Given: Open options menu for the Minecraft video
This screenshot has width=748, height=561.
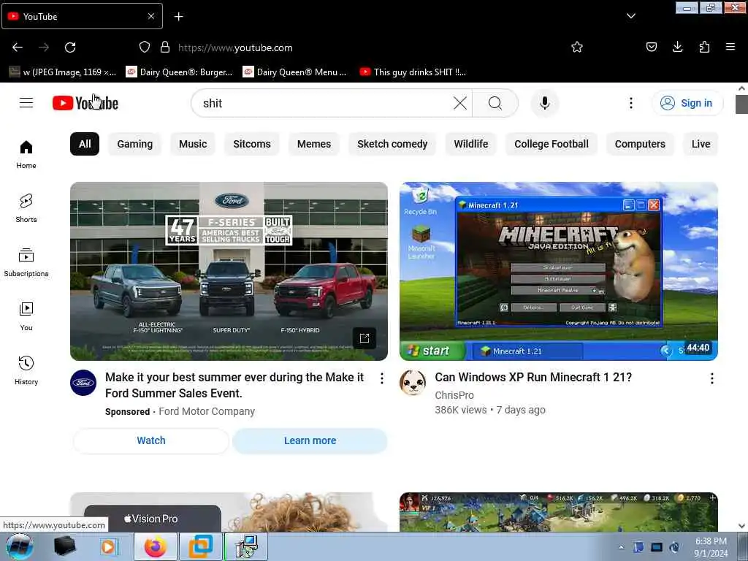Looking at the screenshot, I should pyautogui.click(x=711, y=379).
